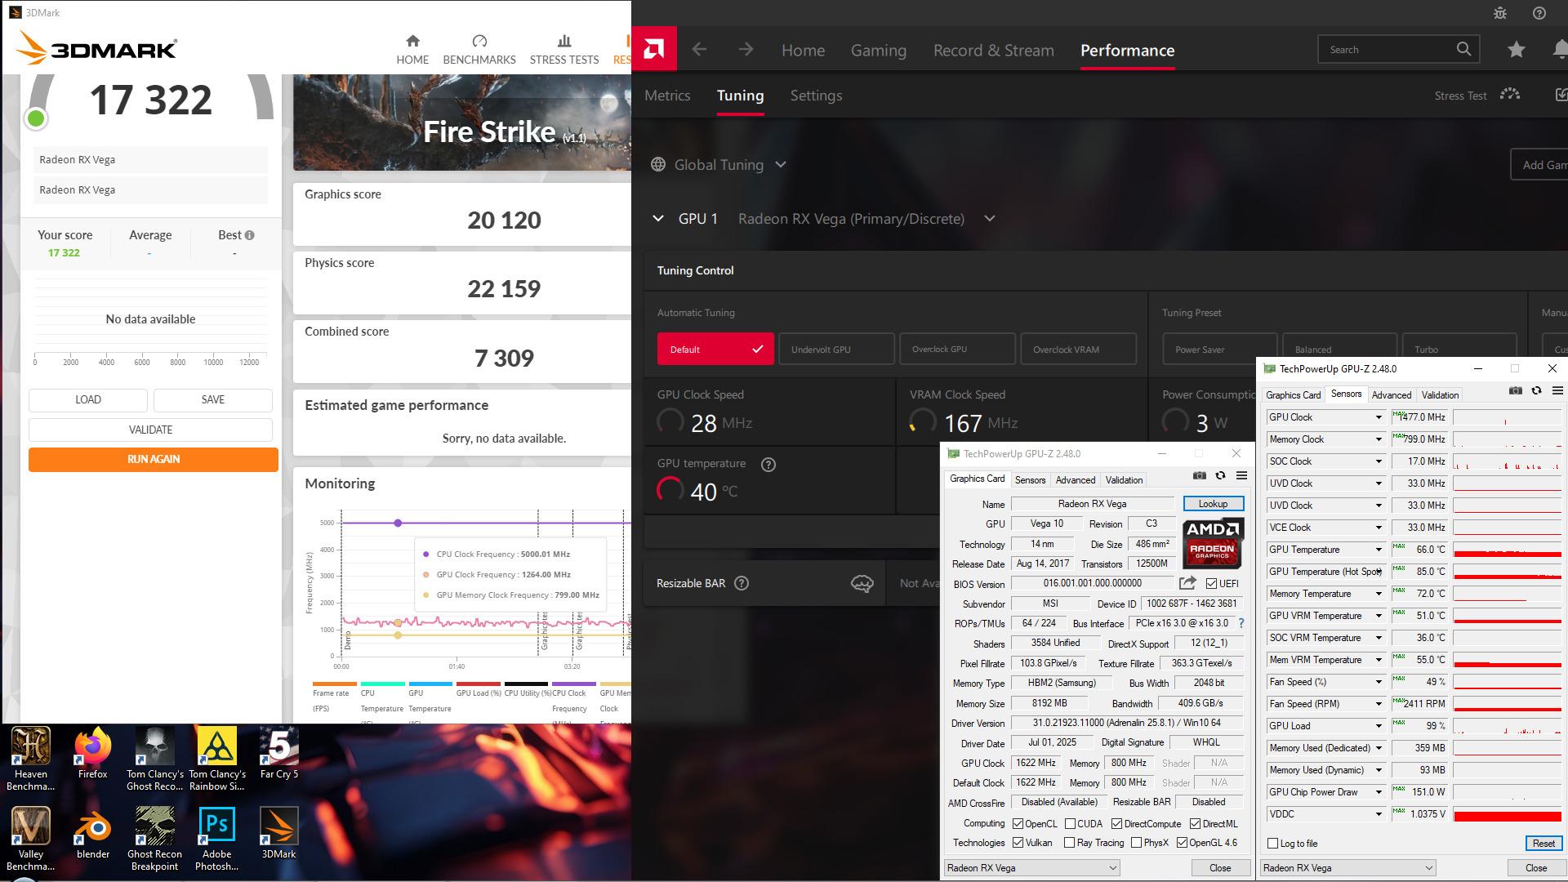The height and width of the screenshot is (882, 1568).
Task: Expand the Global Tuning dropdown
Action: click(781, 165)
